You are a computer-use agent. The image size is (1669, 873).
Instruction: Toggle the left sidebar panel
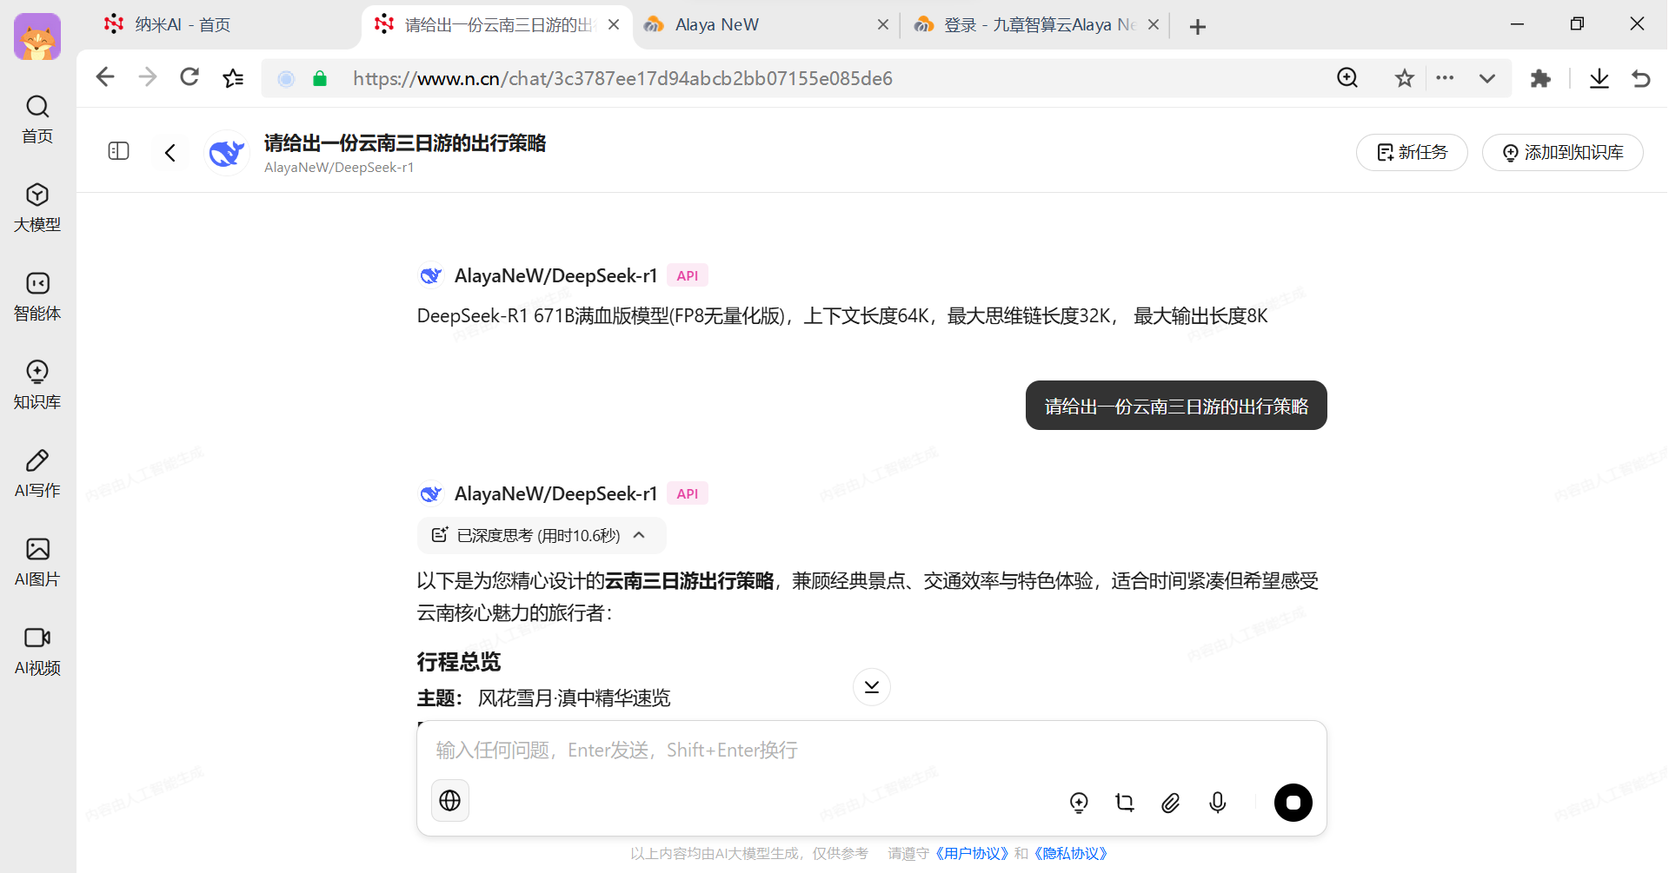click(118, 151)
